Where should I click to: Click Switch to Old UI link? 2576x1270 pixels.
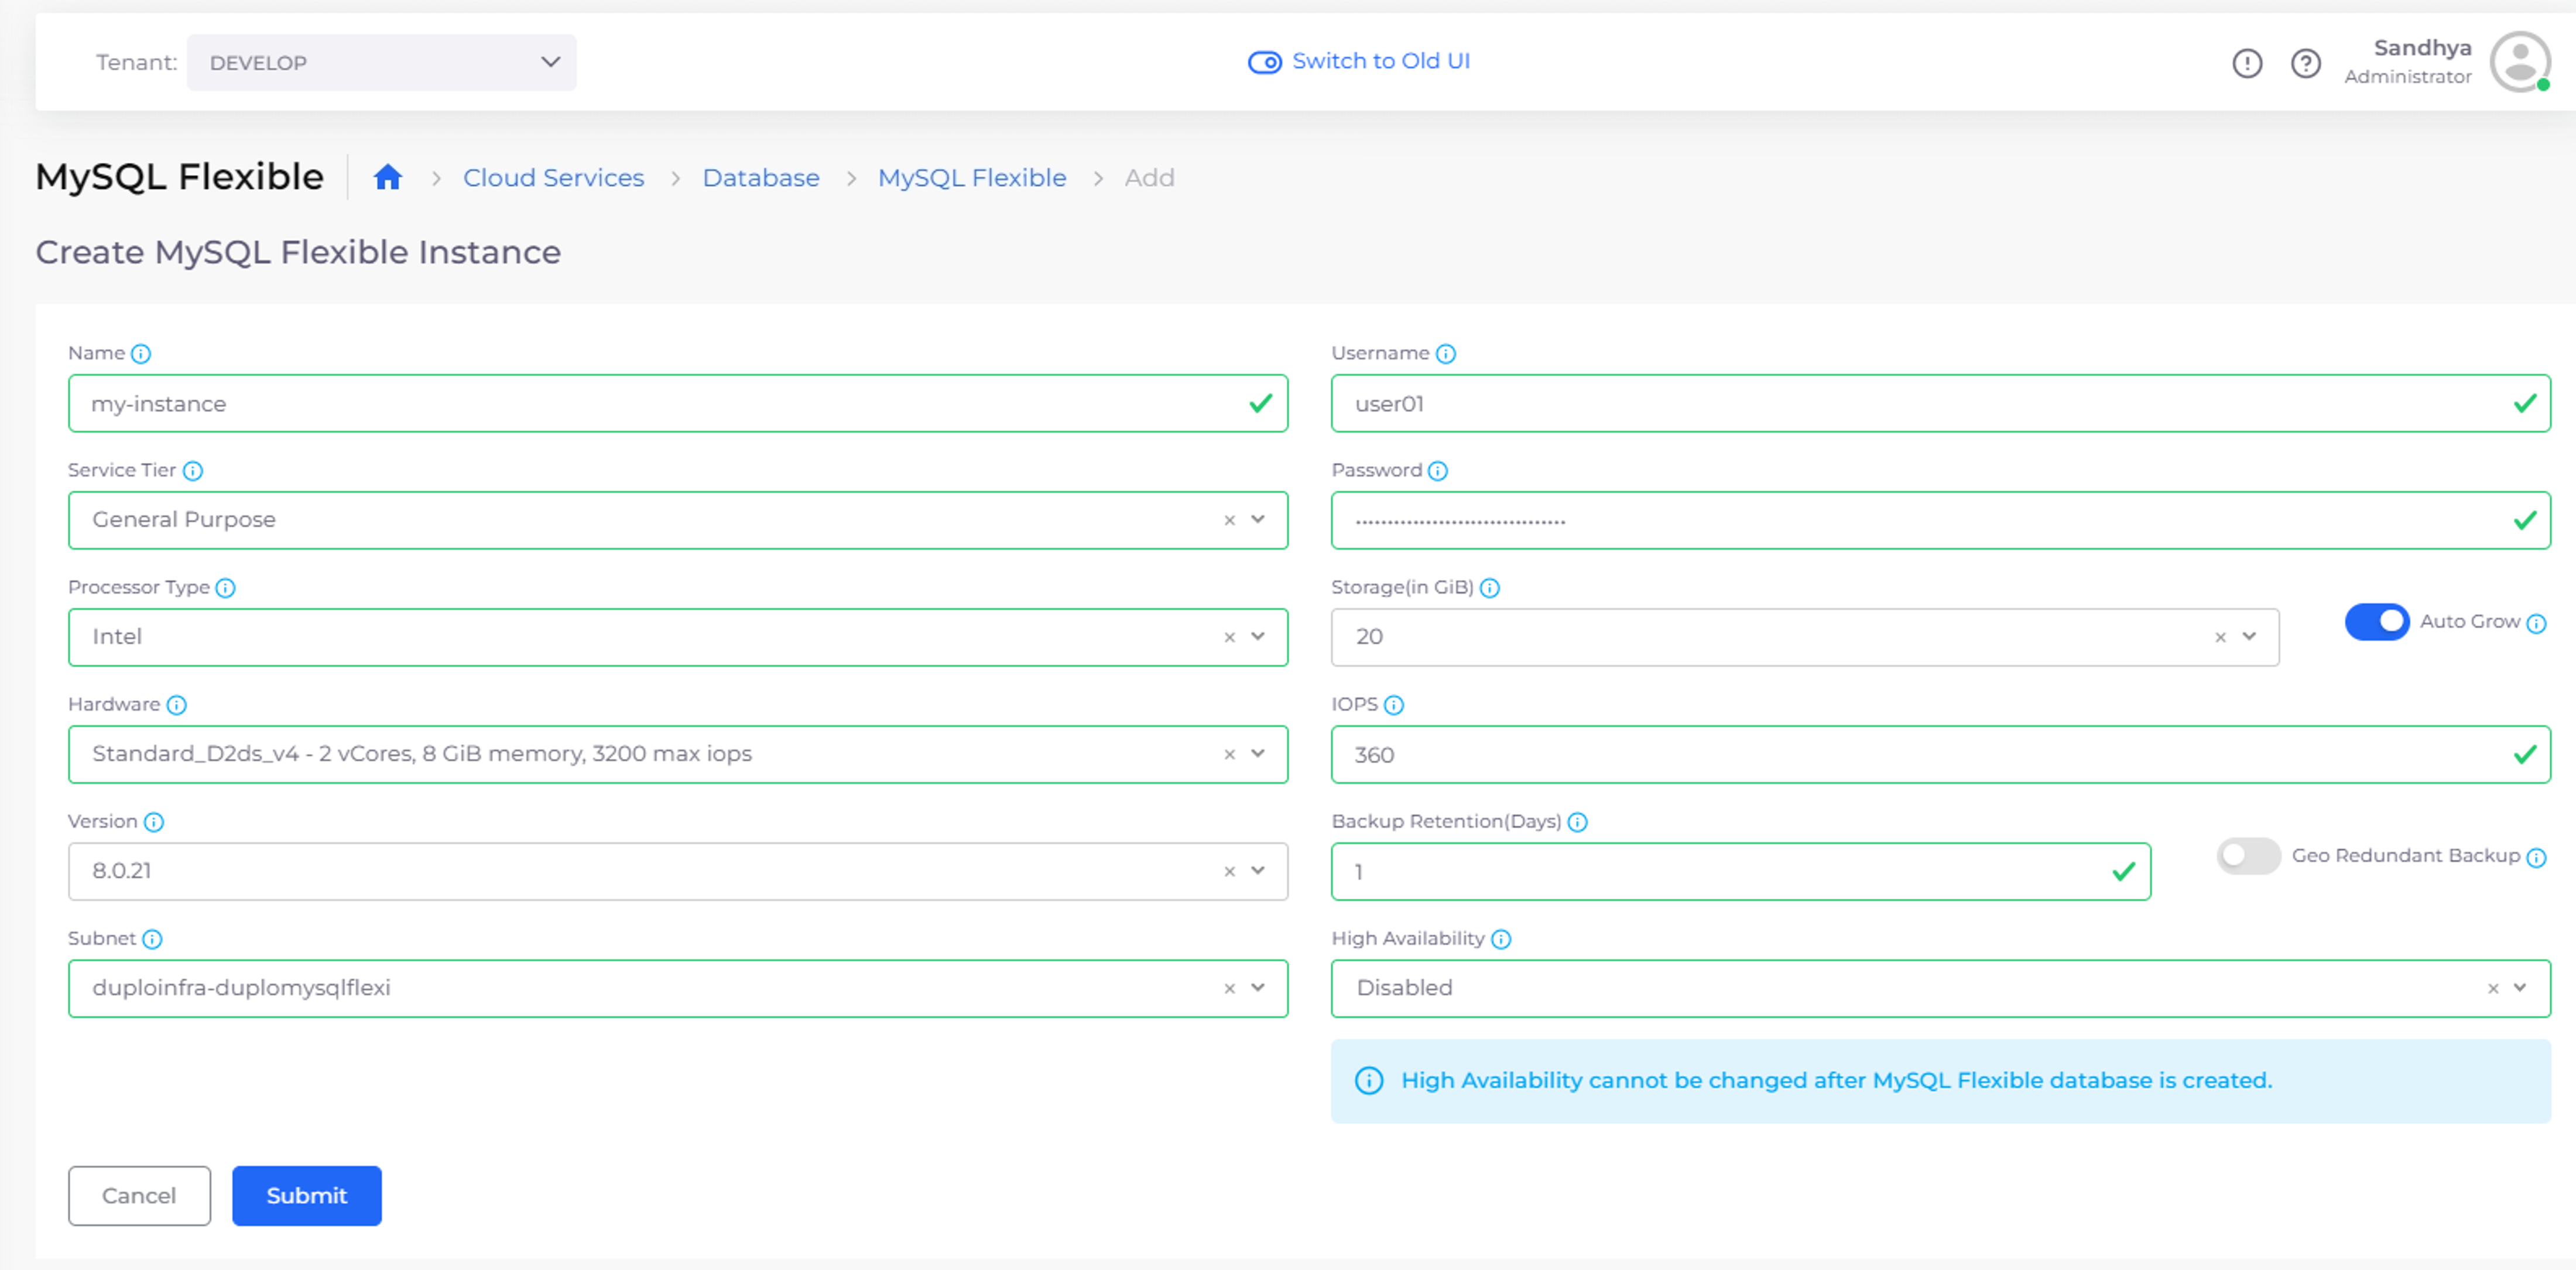pyautogui.click(x=1359, y=61)
